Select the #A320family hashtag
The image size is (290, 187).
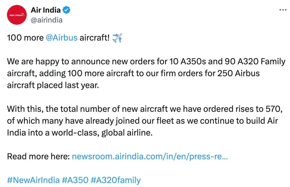tap(116, 180)
